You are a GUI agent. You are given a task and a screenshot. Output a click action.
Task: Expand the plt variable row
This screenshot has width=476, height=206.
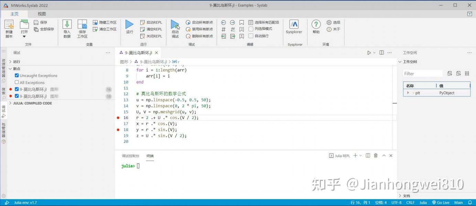click(408, 93)
